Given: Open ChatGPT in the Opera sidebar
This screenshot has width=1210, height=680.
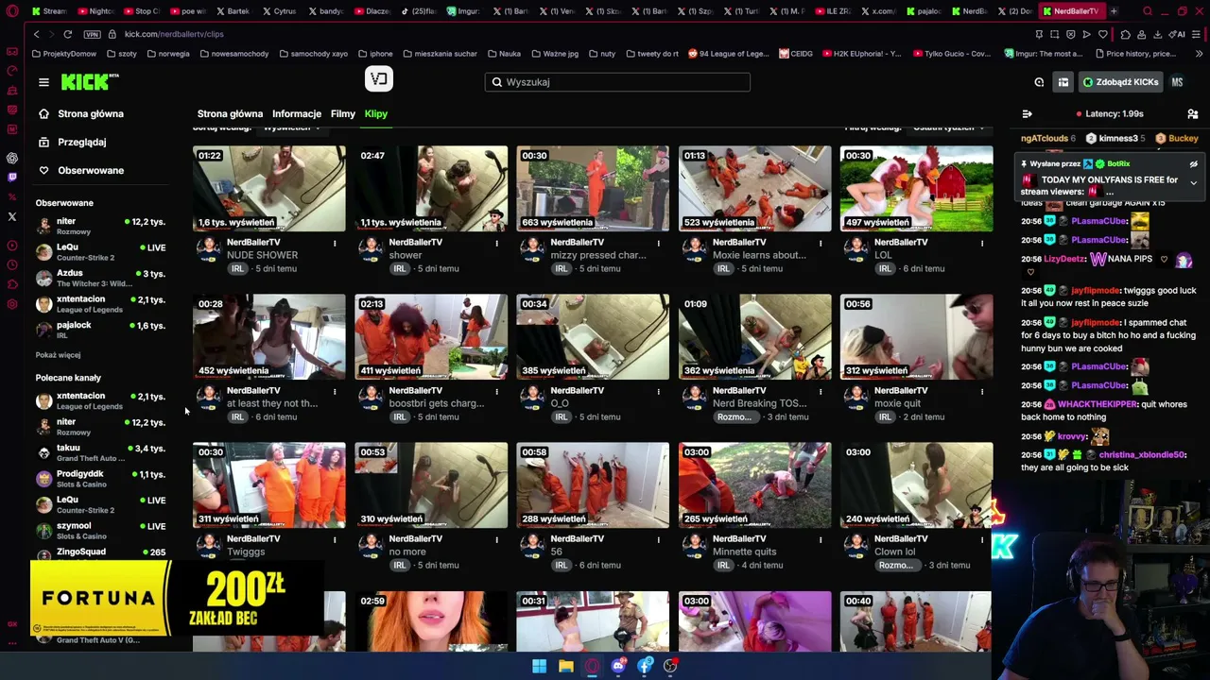Looking at the screenshot, I should coord(12,158).
